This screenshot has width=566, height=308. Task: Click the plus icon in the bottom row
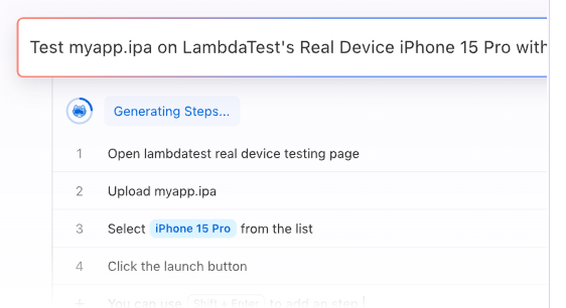[x=79, y=303]
